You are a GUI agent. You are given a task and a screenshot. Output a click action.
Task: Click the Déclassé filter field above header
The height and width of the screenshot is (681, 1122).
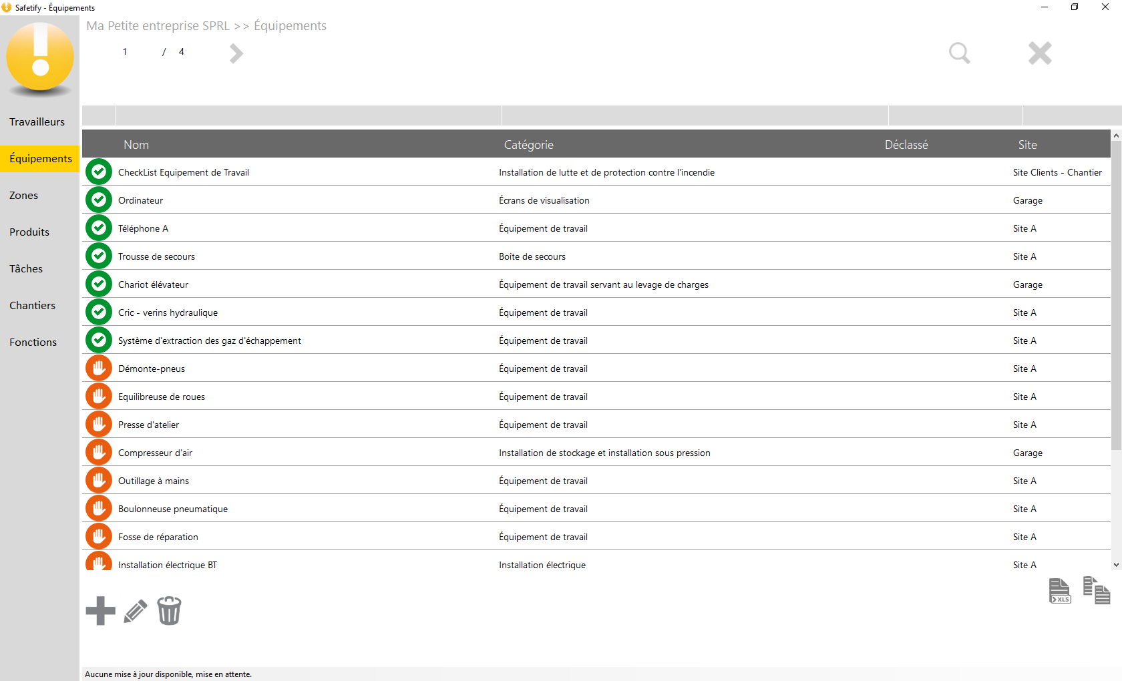[x=956, y=116]
